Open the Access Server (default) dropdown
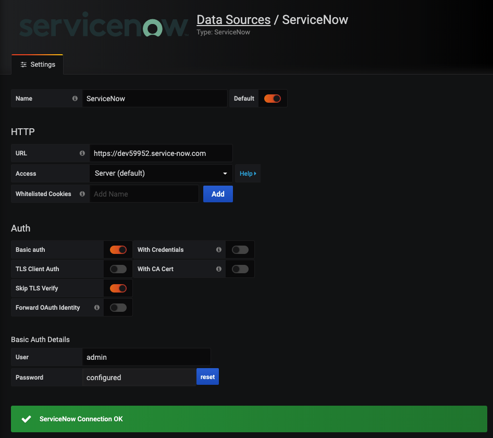Screen dimensions: 493x438 point(161,173)
